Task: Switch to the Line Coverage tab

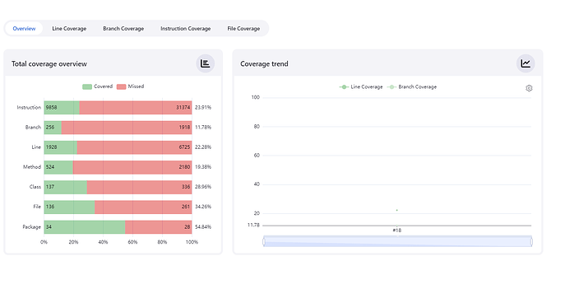Action: [x=69, y=29]
